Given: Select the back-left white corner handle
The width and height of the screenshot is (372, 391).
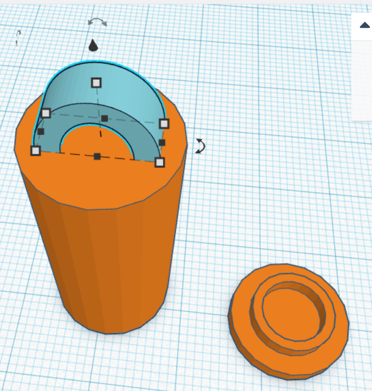Looking at the screenshot, I should [x=46, y=113].
